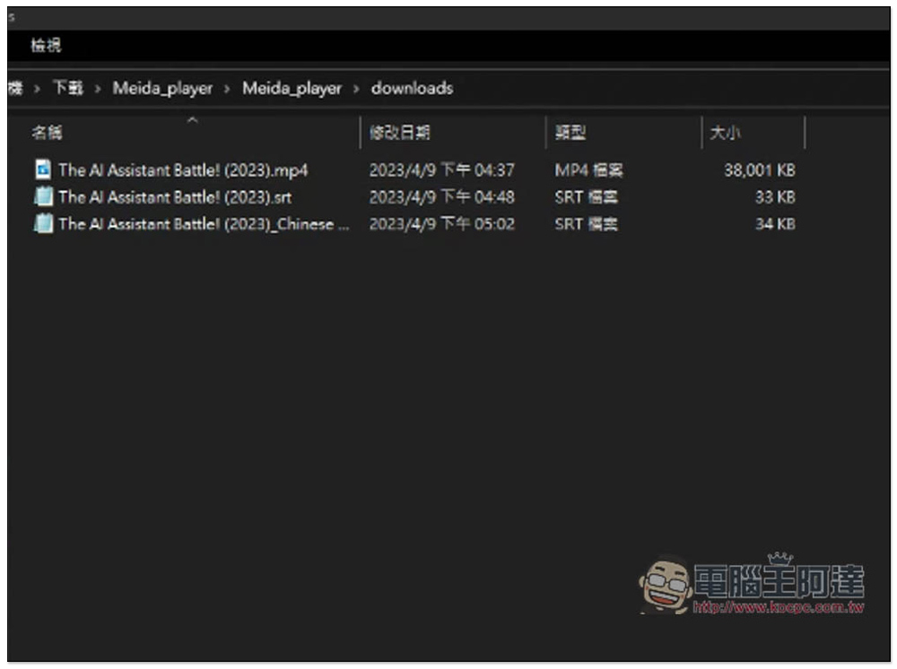Select The AI Assistant Battle! (2023).srt file name
Screen dimensions: 897x669
coord(175,196)
